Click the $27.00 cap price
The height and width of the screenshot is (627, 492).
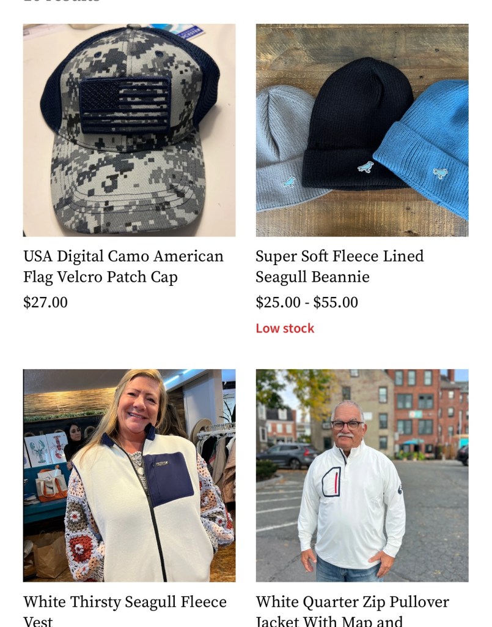(x=45, y=302)
